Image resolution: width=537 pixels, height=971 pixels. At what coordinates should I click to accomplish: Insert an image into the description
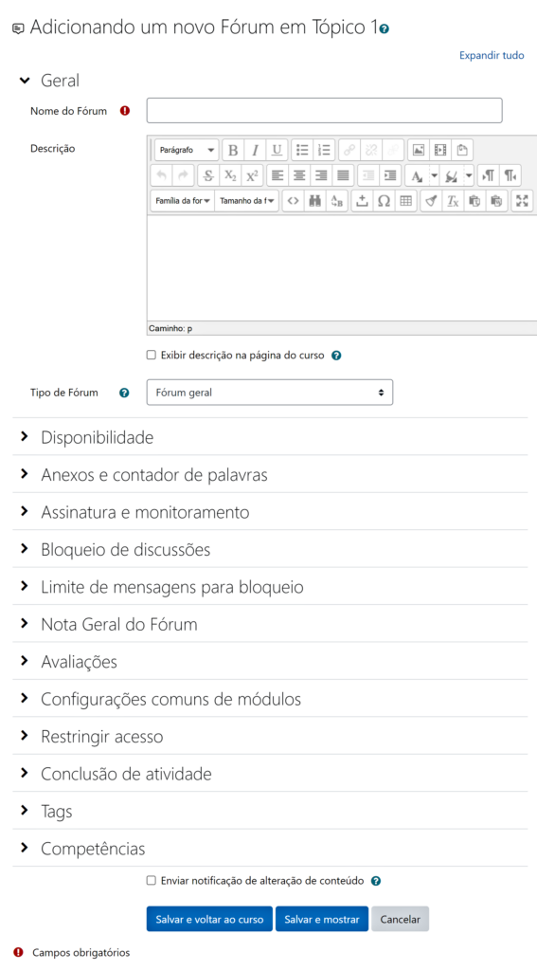pos(419,150)
